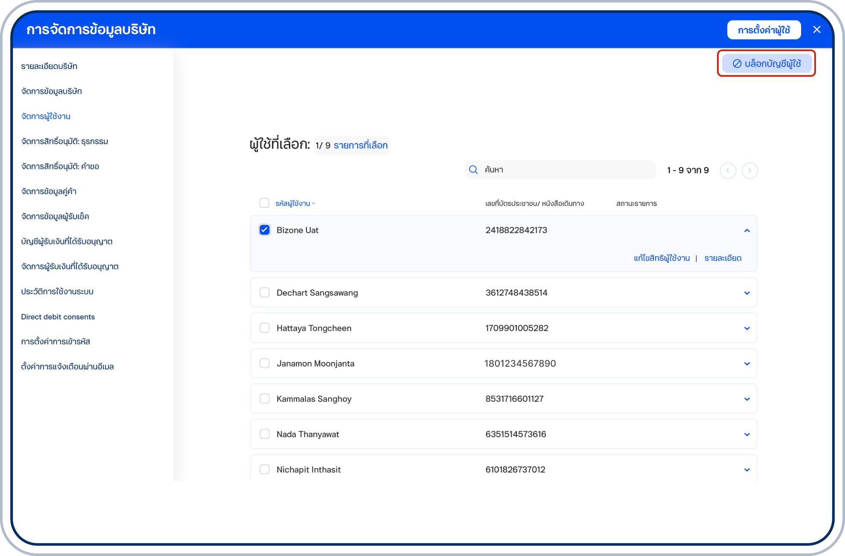Open Direct debit consents menu item
Screen dimensions: 845x556
(58, 317)
